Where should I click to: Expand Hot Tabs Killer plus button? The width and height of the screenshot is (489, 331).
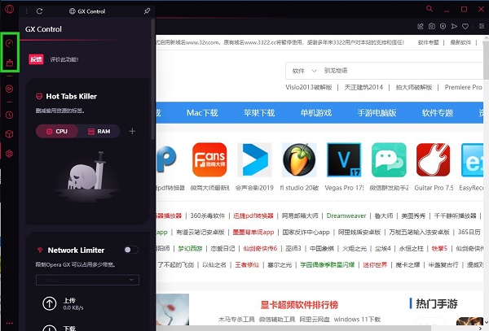tap(132, 131)
